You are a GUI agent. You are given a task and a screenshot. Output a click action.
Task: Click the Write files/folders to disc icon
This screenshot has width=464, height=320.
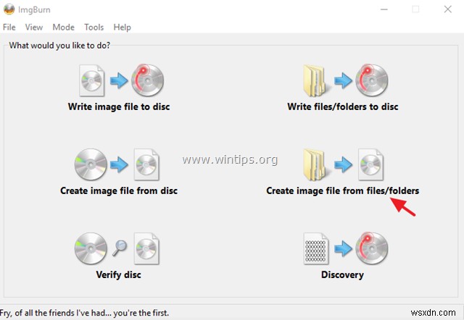[345, 80]
